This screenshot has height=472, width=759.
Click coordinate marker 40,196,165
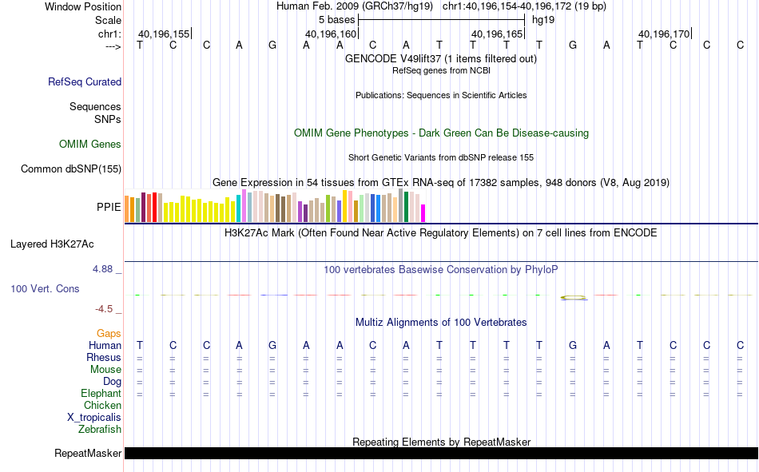498,34
